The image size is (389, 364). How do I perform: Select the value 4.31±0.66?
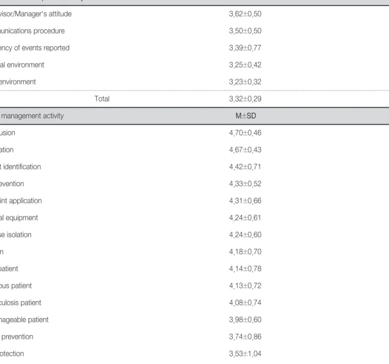[245, 201]
